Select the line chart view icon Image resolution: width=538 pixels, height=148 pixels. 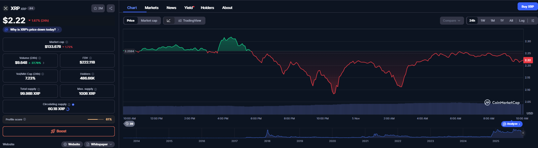[169, 21]
